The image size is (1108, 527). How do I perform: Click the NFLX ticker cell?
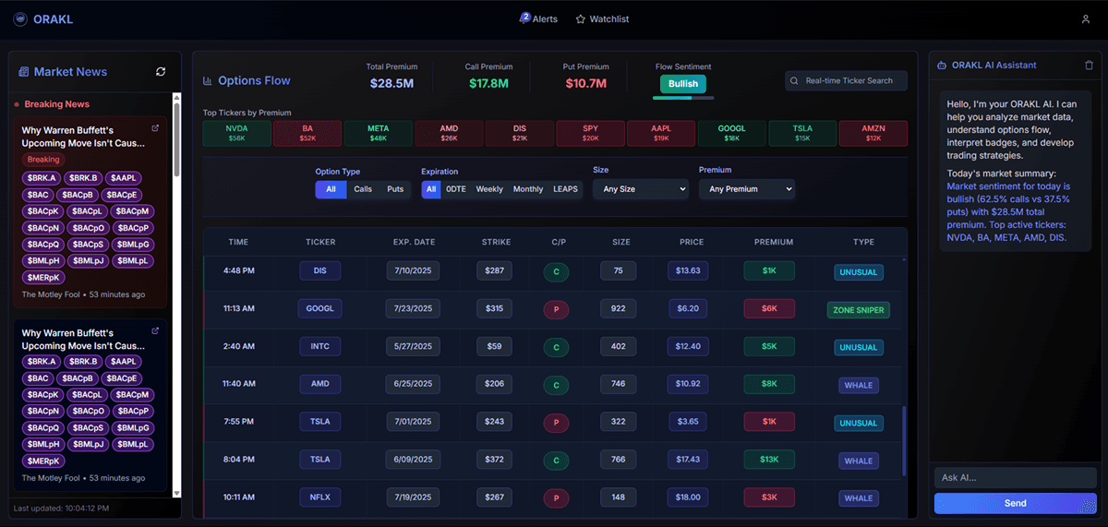click(320, 497)
